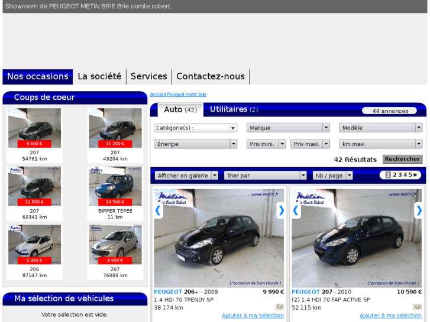The image size is (430, 322).
Task: Click the small icon beside 38 174 km
Action: point(279,307)
